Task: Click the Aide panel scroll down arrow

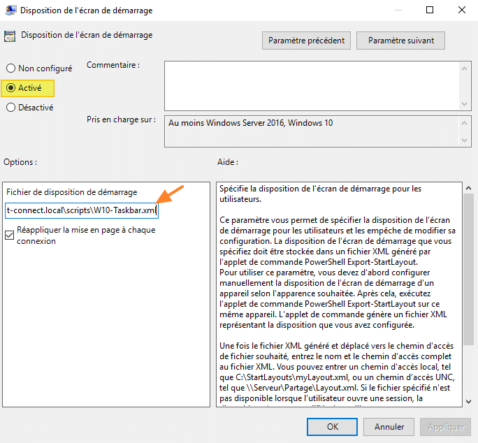Action: coord(468,402)
